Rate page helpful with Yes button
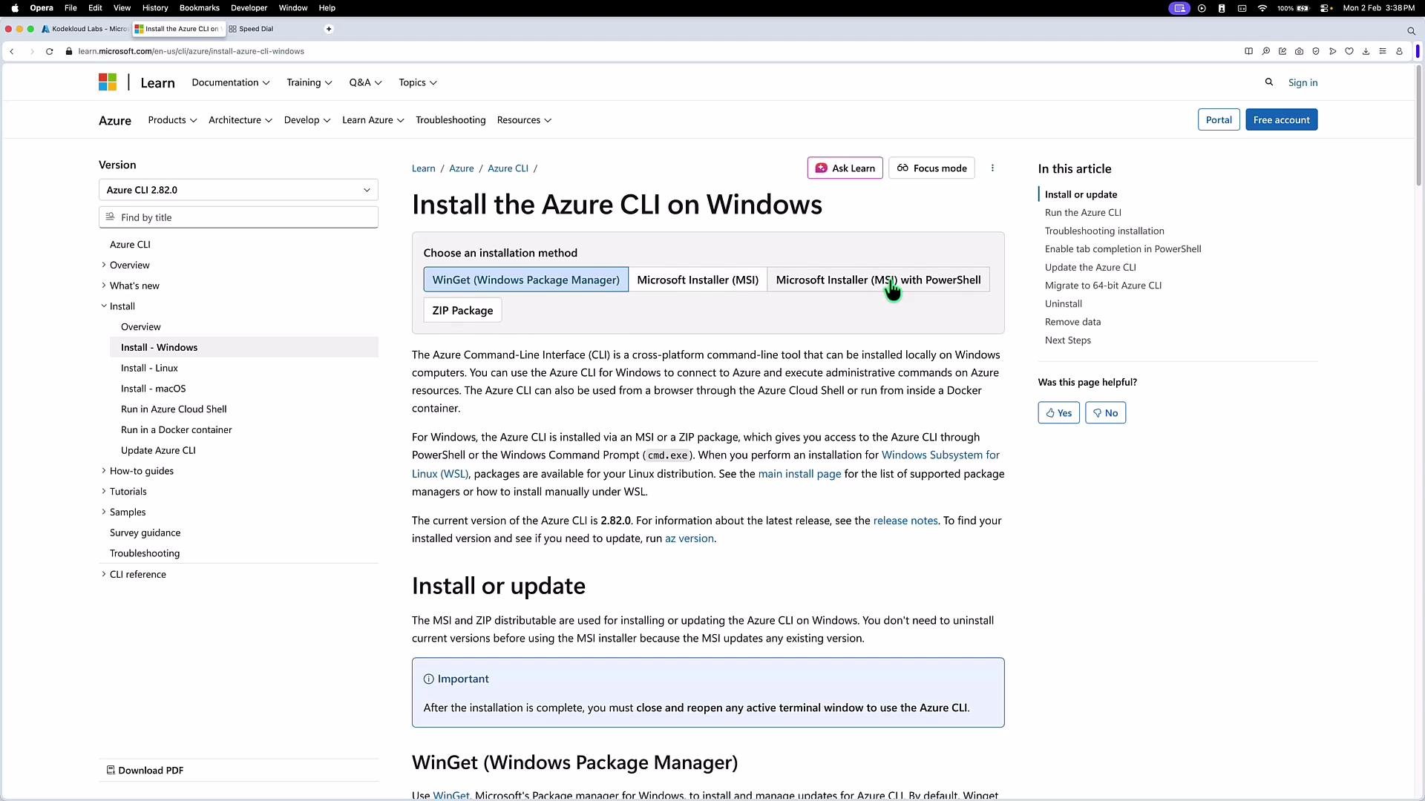This screenshot has width=1425, height=801. [1058, 413]
